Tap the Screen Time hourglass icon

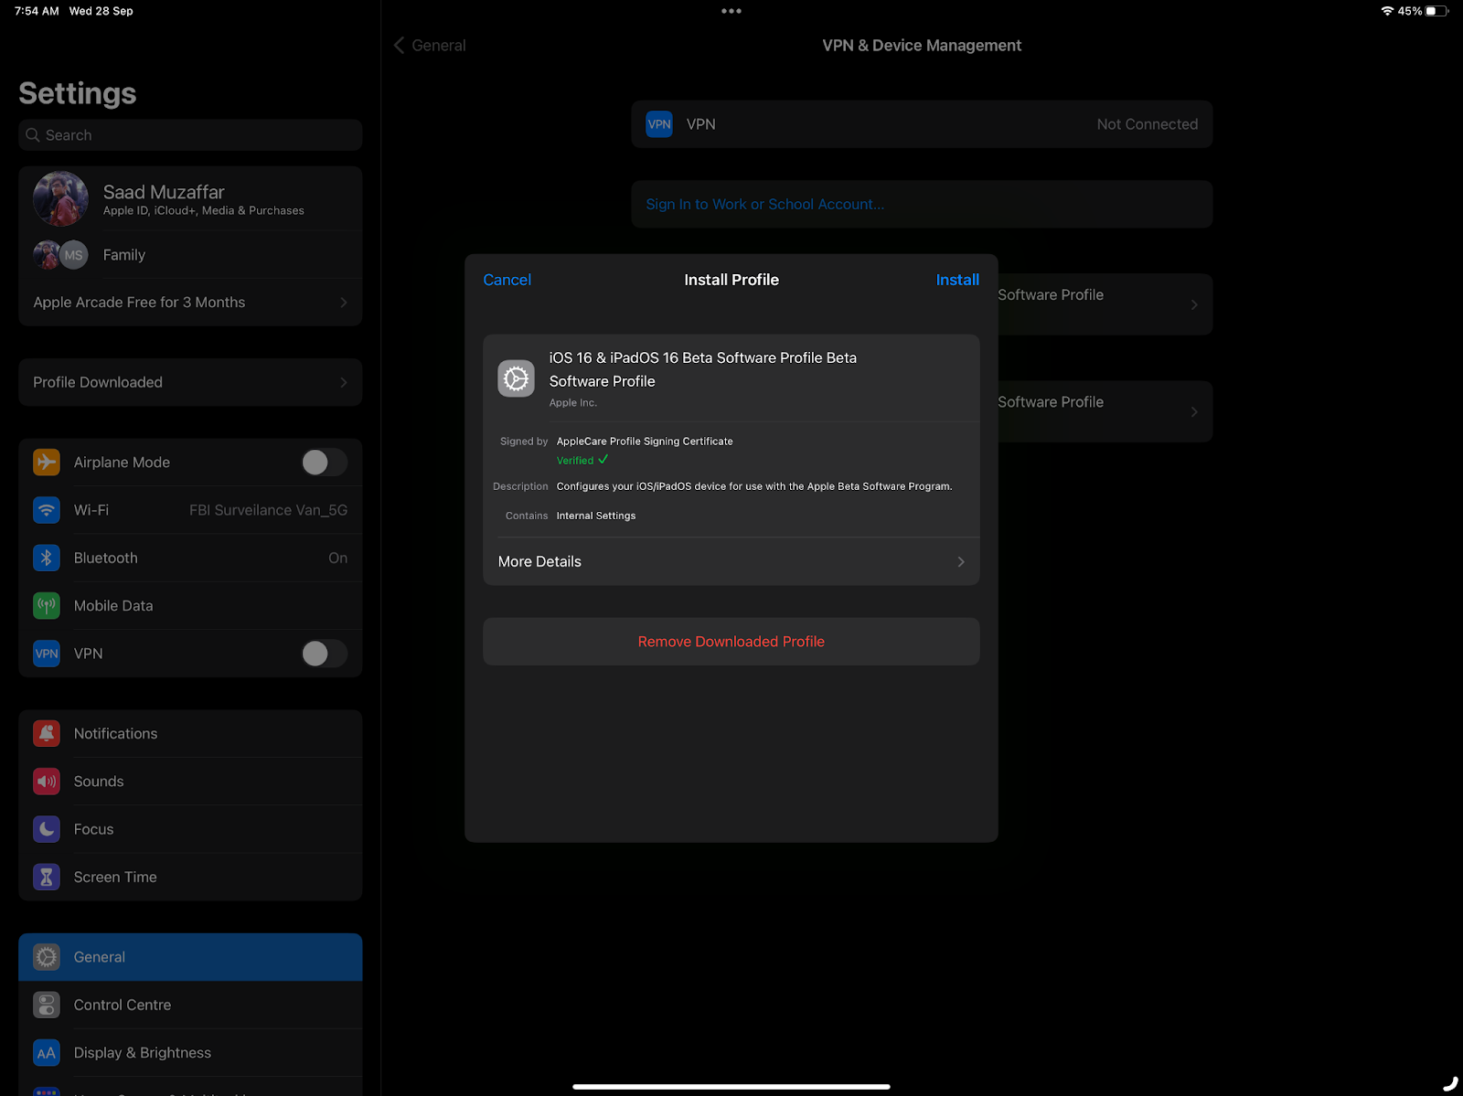pyautogui.click(x=47, y=877)
